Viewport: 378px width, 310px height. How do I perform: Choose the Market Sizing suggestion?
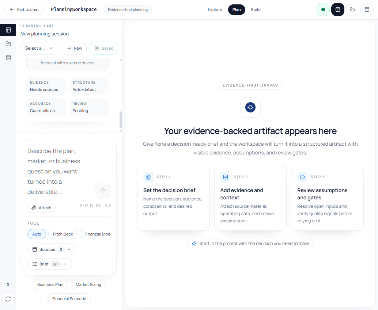(88, 284)
